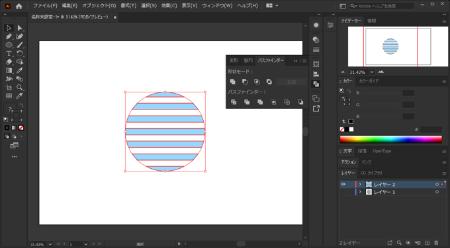The image size is (450, 248).
Task: Select the Blend tool
Action: click(19, 79)
